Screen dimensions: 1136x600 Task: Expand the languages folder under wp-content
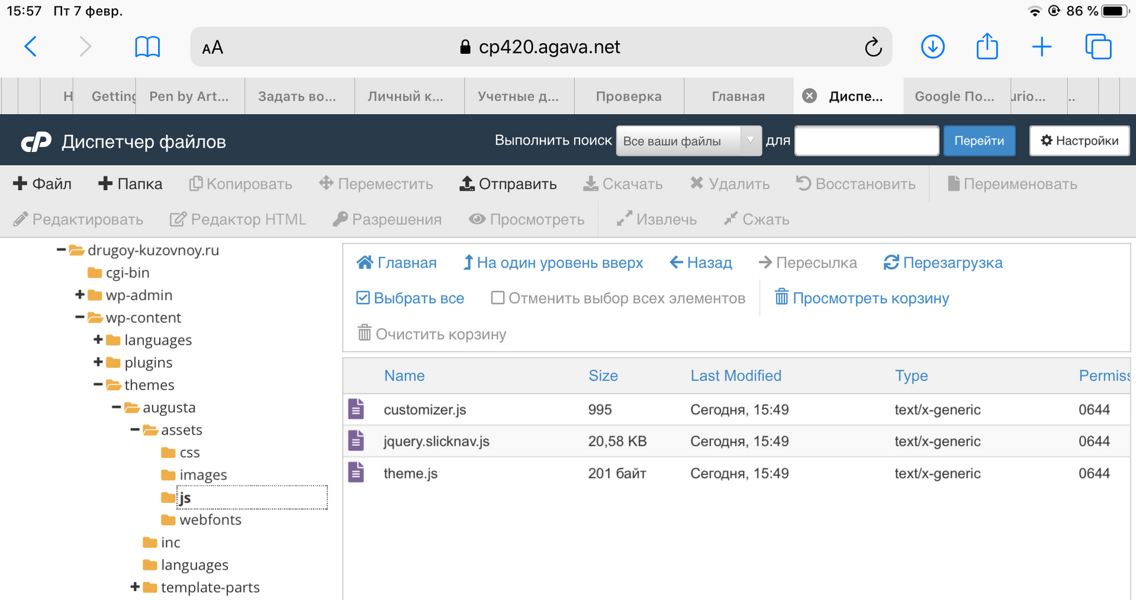[x=98, y=340]
